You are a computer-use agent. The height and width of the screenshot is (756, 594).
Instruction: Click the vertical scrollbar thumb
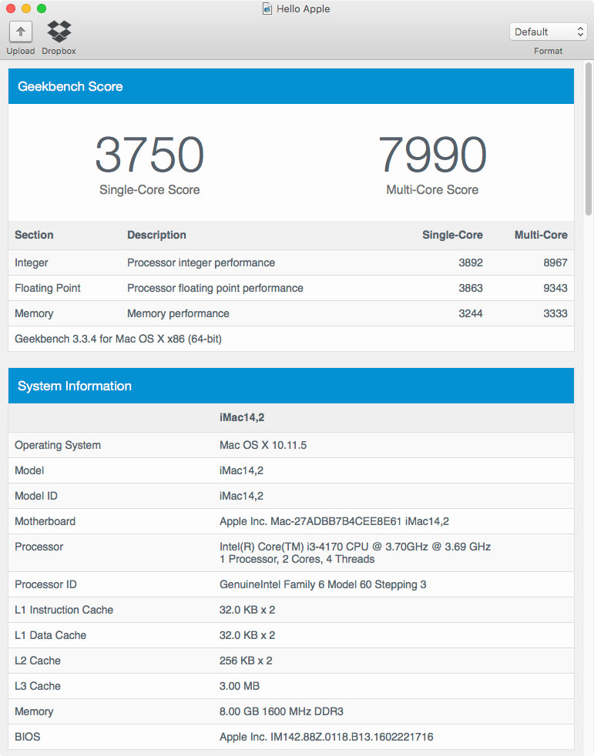pos(588,139)
